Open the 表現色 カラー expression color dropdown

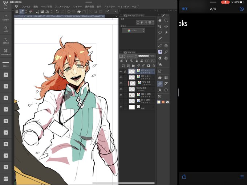134,30
